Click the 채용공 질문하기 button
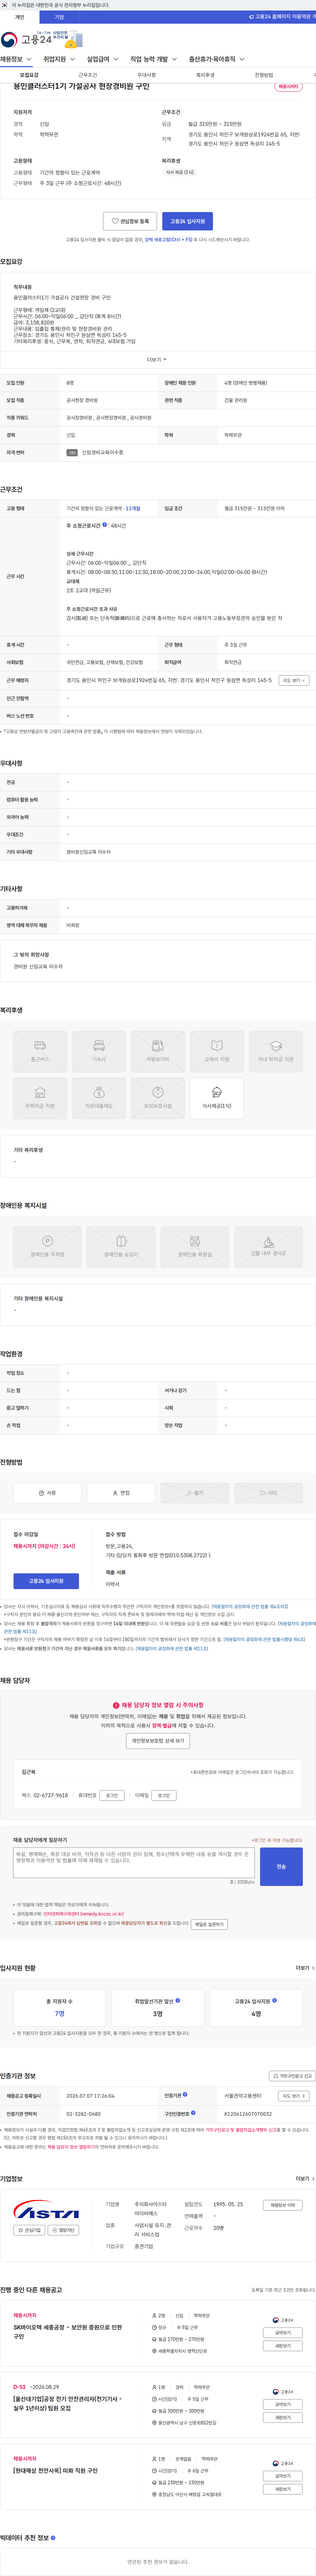Viewport: 316px width, 2576px height. [209, 1924]
